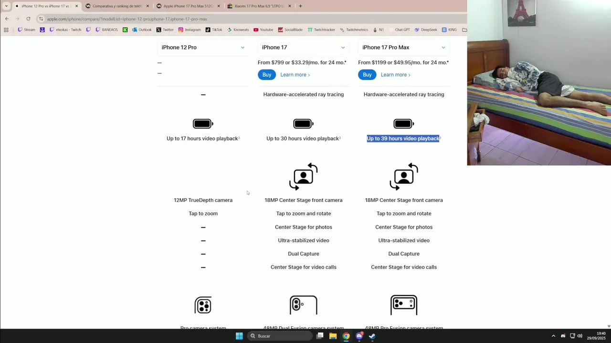This screenshot has height=343, width=611.
Task: Click battery icon above 39 hours playback
Action: point(404,124)
